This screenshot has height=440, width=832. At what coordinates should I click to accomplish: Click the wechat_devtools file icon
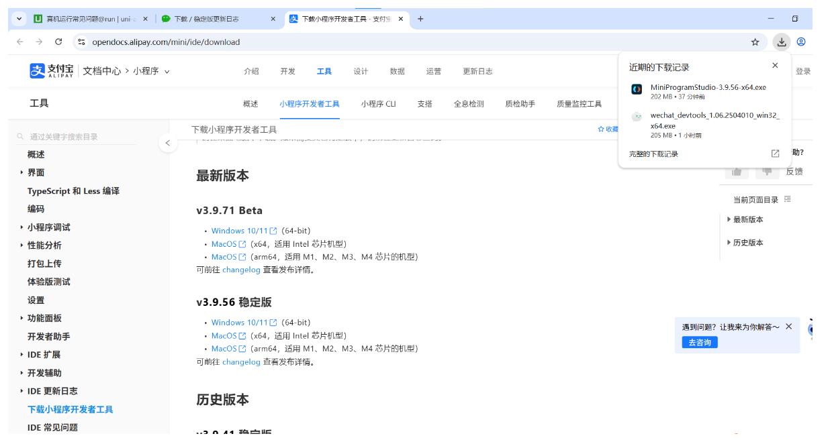pos(637,117)
